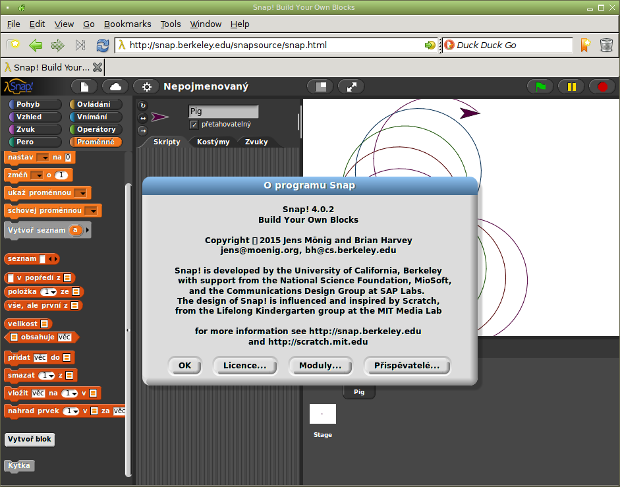
Task: Open variable dropdown in nastav block
Action: (43, 158)
